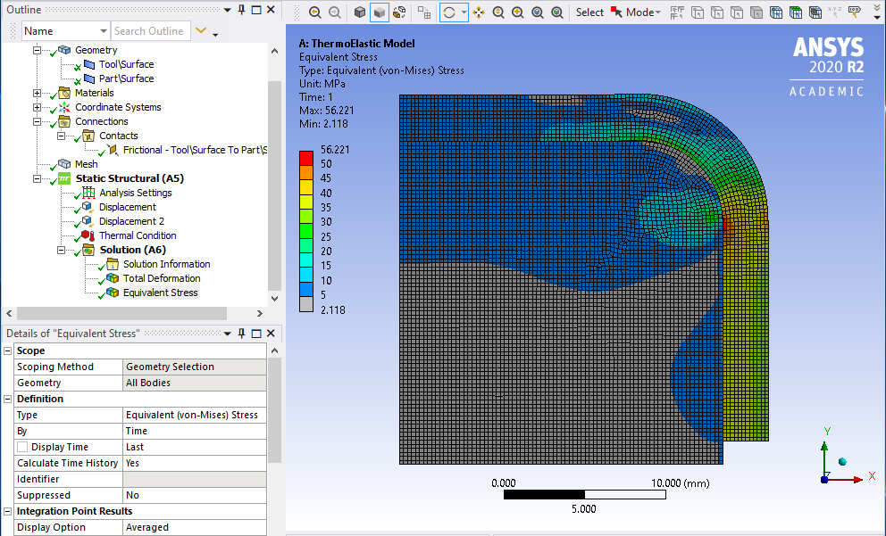Click the Select button in toolbar
This screenshot has width=886, height=536.
589,12
